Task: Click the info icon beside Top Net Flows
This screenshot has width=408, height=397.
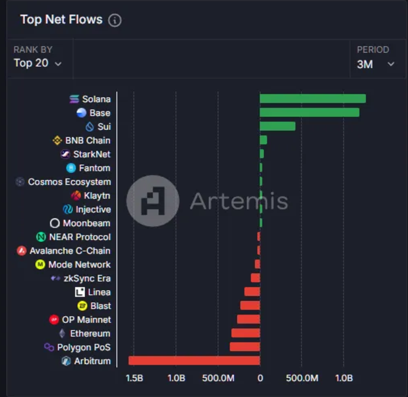Action: 114,20
